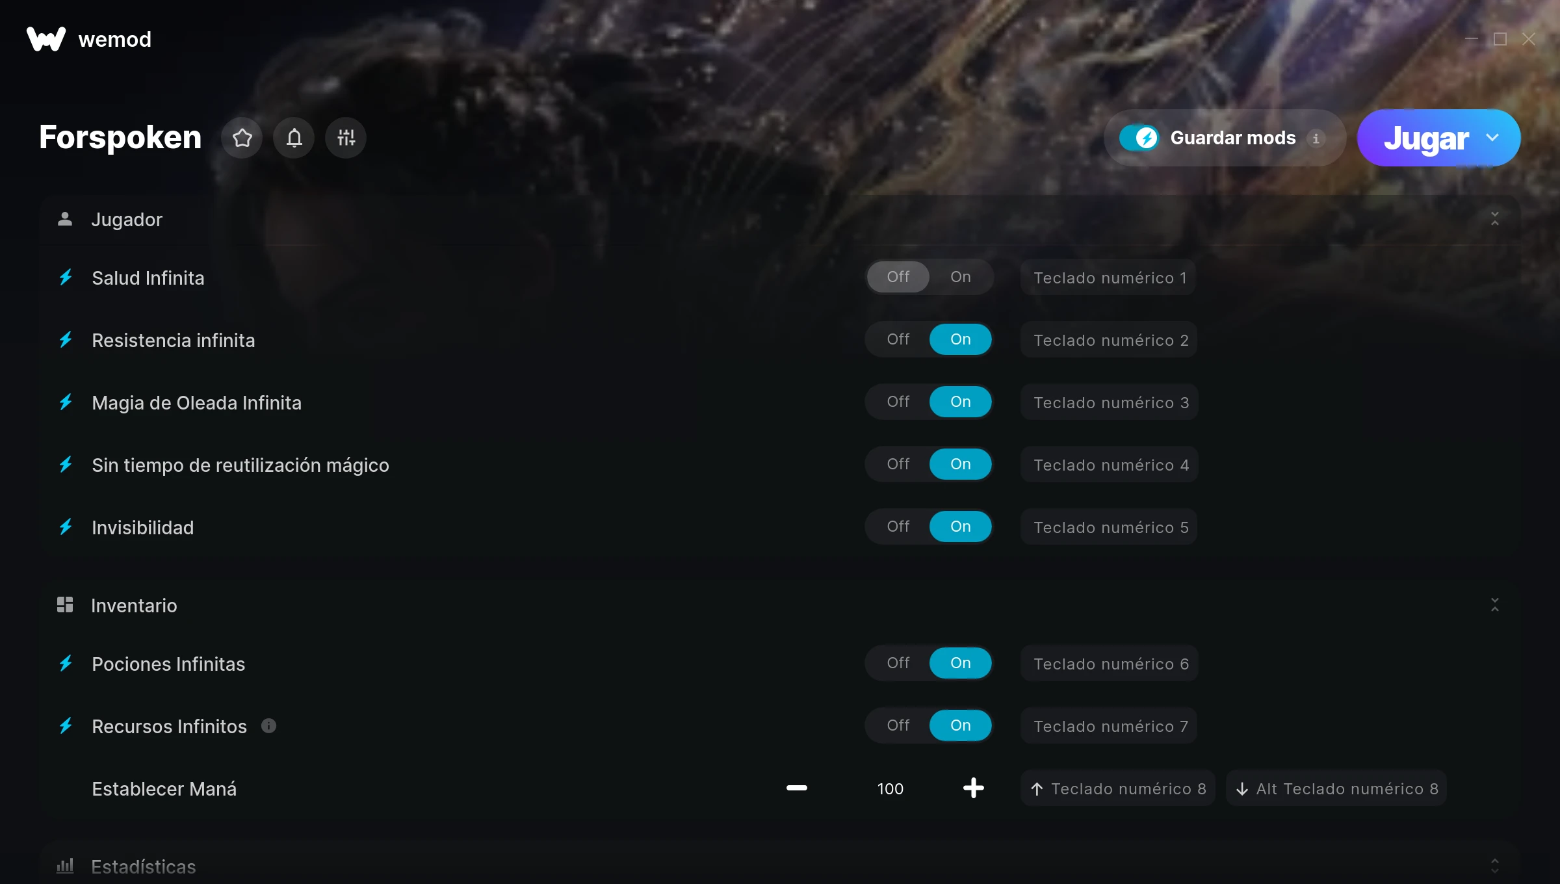This screenshot has width=1560, height=884.
Task: Collapse the Inventario section
Action: (1494, 605)
